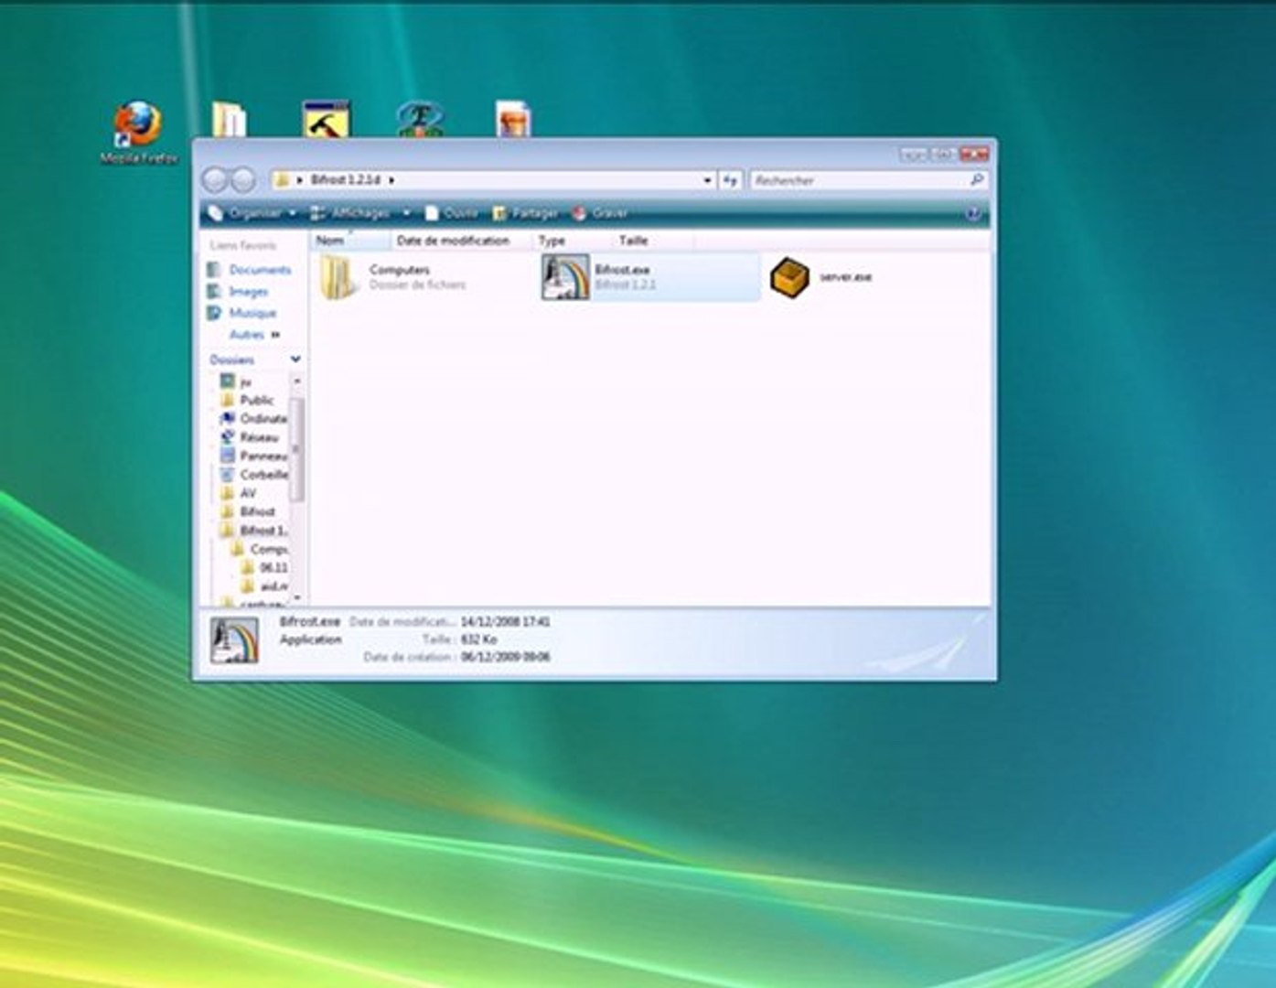This screenshot has width=1276, height=988.
Task: Select the js user folder in tree
Action: point(244,381)
